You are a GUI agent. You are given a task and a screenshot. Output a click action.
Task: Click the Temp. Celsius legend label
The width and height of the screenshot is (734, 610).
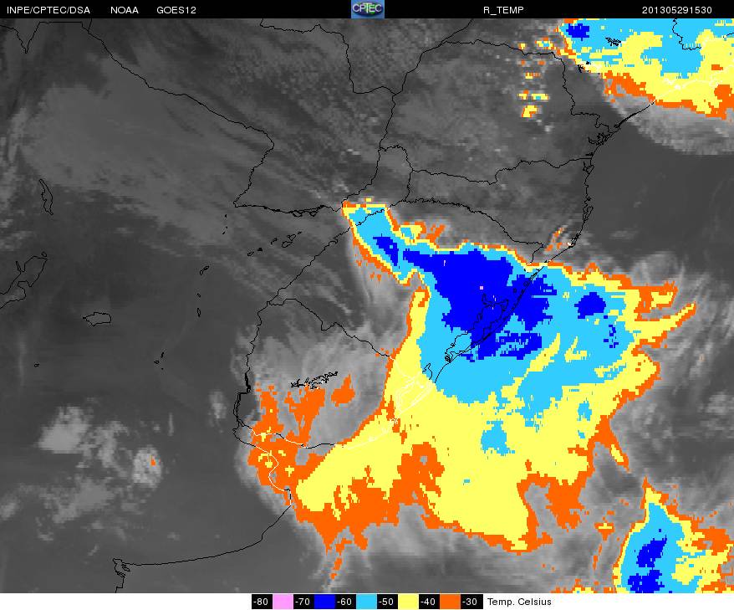(x=520, y=602)
